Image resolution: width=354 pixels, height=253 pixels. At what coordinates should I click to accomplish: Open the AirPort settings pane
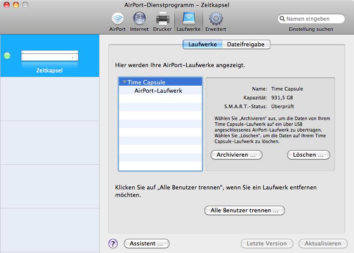point(117,22)
